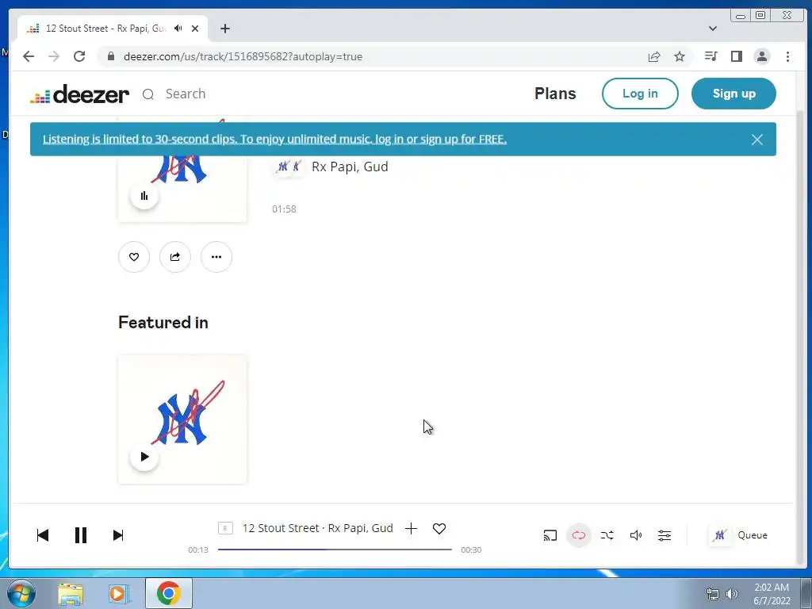
Task: Skip to previous track
Action: point(43,535)
